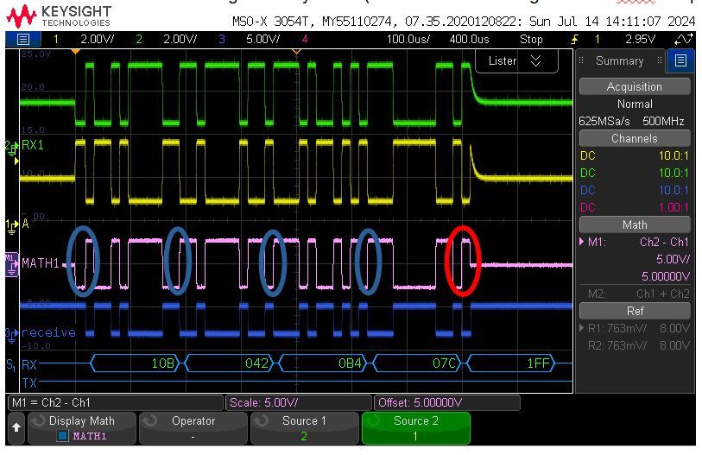Click the decoded 07C packet
702x455 pixels.
[x=418, y=363]
